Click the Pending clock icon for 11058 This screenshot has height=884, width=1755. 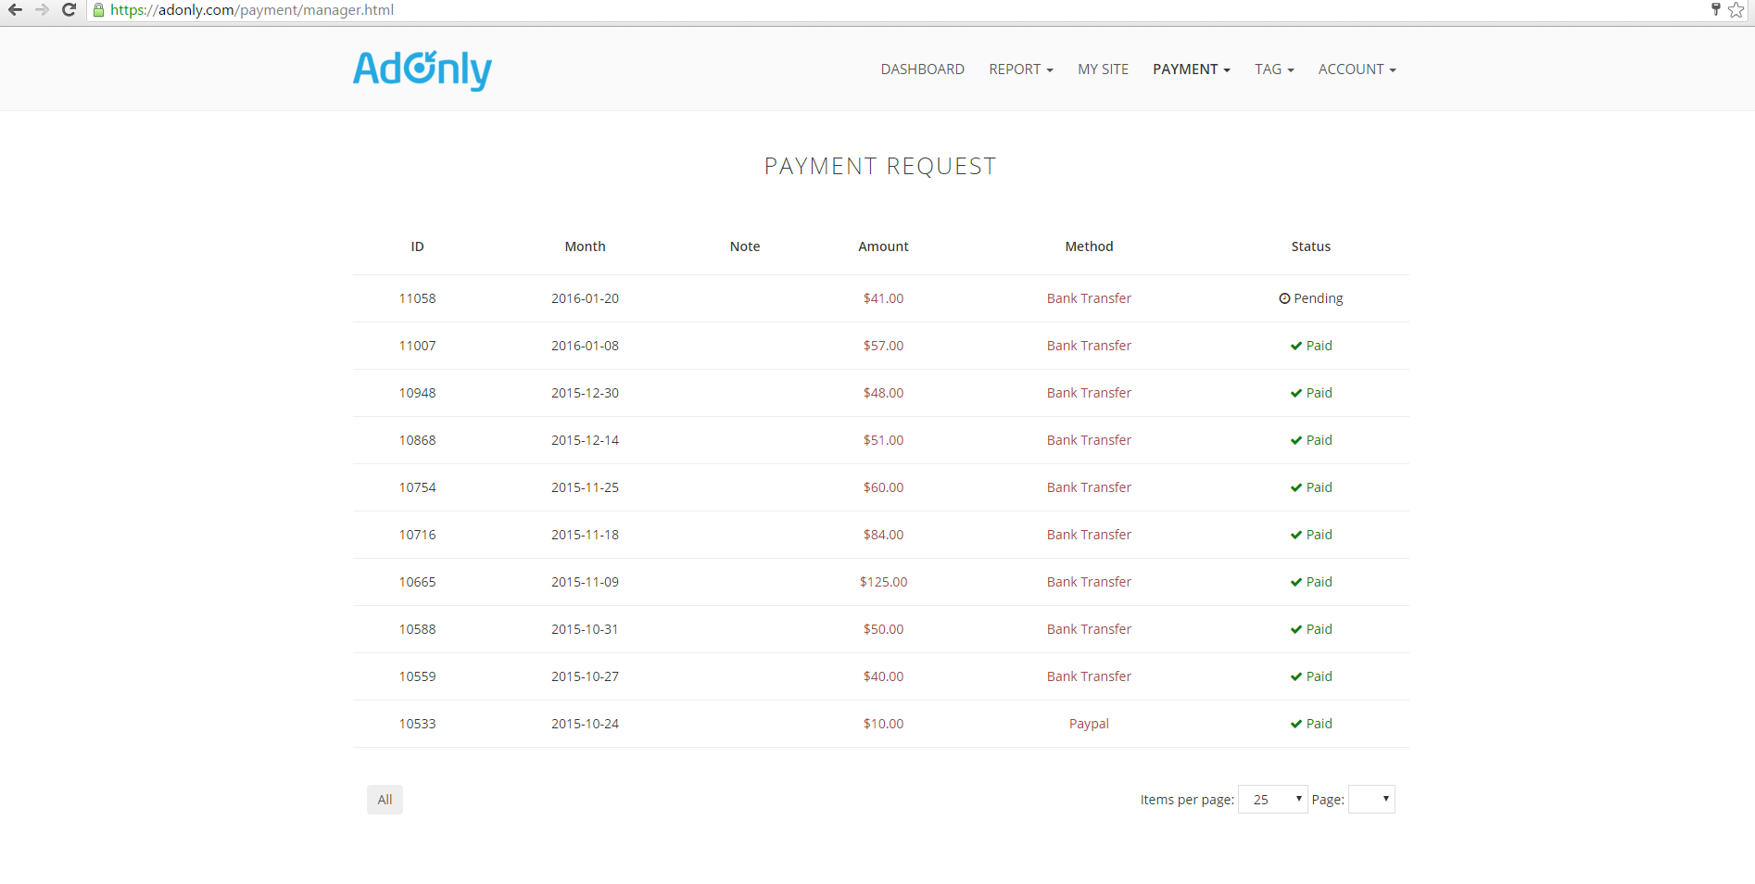point(1284,298)
